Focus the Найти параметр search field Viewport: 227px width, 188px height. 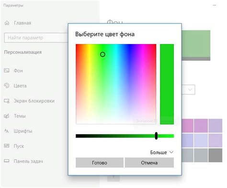coord(36,38)
